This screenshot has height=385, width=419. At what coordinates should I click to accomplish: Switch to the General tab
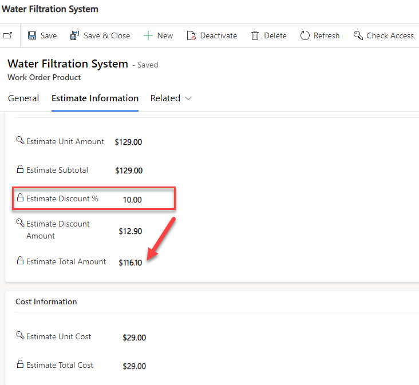(23, 98)
